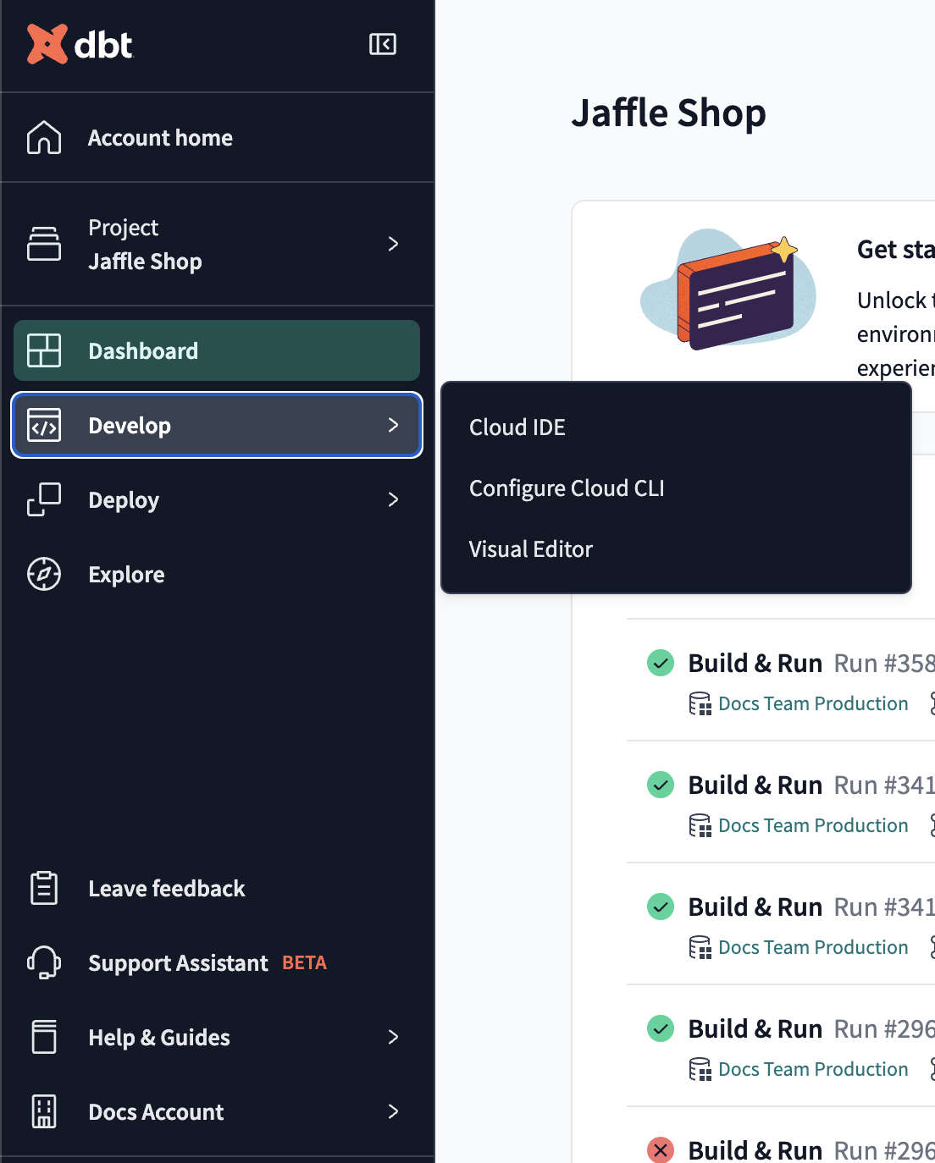Click the Leave feedback clipboard icon
Viewport: 935px width, 1163px height.
44,888
